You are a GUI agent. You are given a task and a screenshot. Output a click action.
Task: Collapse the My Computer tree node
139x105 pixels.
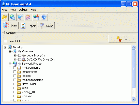[10, 51]
